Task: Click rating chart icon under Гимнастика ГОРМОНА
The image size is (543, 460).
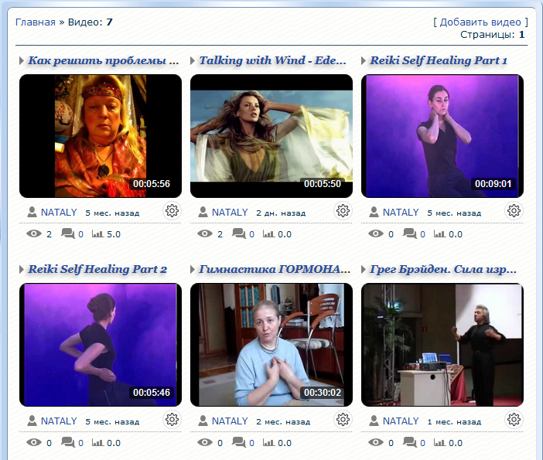Action: pyautogui.click(x=268, y=443)
